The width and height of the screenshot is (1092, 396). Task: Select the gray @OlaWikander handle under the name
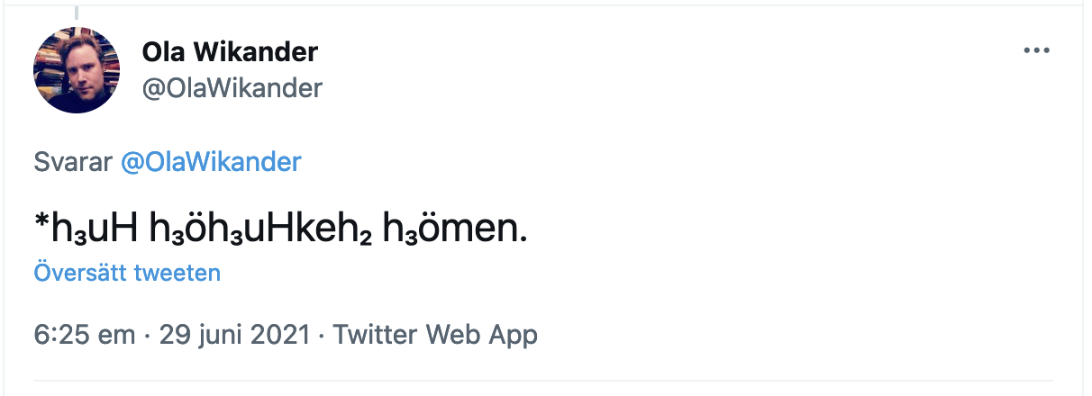click(x=232, y=88)
